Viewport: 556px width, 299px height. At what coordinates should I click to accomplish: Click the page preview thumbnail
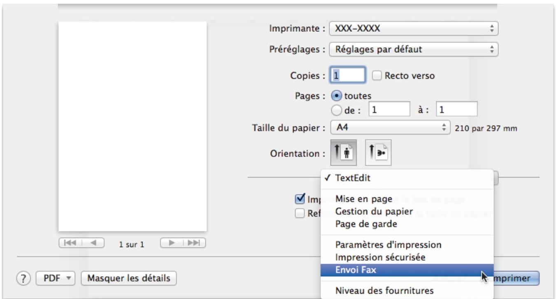point(132,127)
